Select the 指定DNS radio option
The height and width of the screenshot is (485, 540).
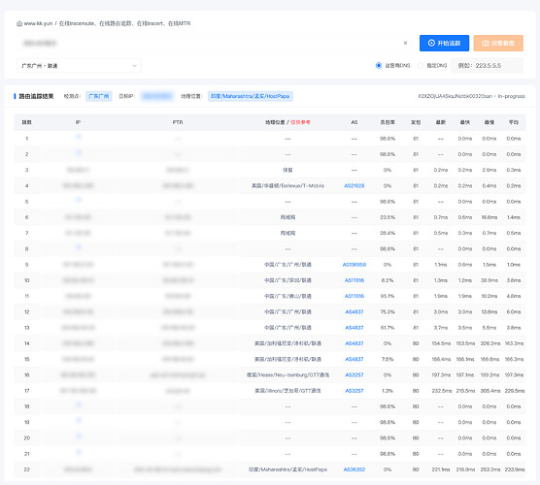421,65
